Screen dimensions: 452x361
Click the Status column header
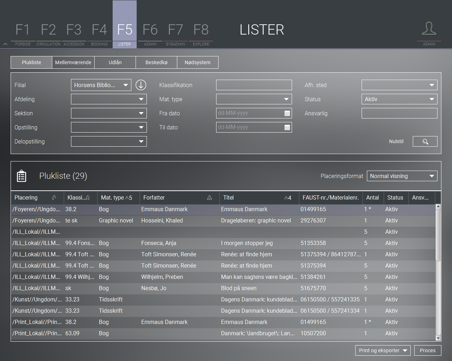click(395, 198)
